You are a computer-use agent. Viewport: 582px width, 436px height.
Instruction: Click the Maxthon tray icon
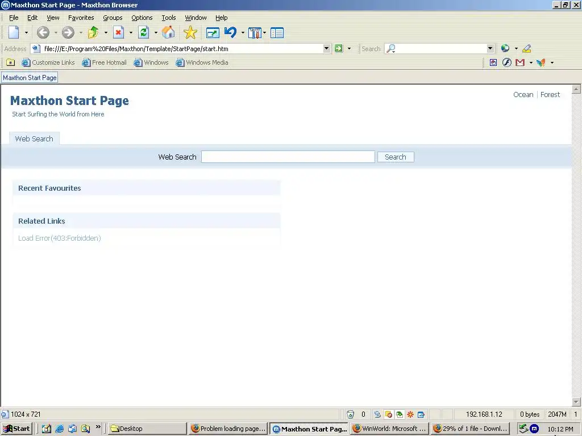click(534, 429)
